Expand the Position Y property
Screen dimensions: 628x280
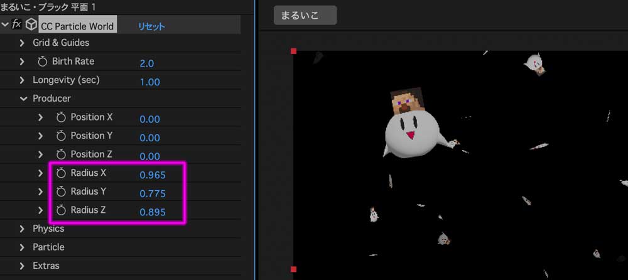click(40, 136)
